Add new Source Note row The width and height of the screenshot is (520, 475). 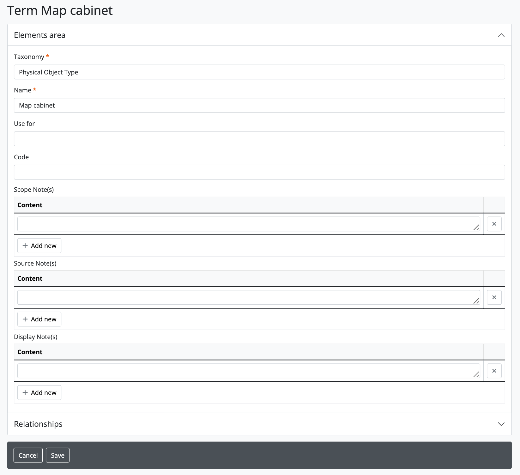[39, 319]
